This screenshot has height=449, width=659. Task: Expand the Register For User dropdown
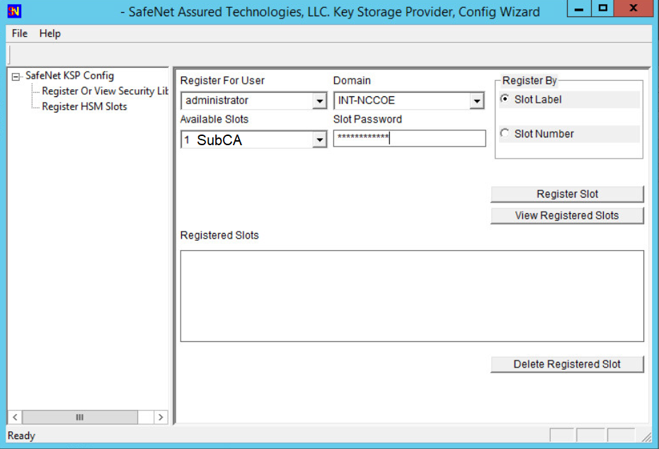319,101
